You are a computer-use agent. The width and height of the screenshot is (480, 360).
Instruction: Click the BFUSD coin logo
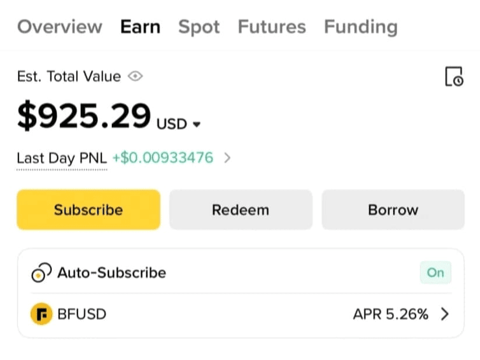(41, 314)
